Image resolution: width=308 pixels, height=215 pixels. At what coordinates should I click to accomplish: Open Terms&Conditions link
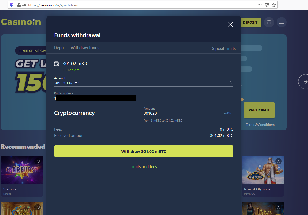(260, 125)
